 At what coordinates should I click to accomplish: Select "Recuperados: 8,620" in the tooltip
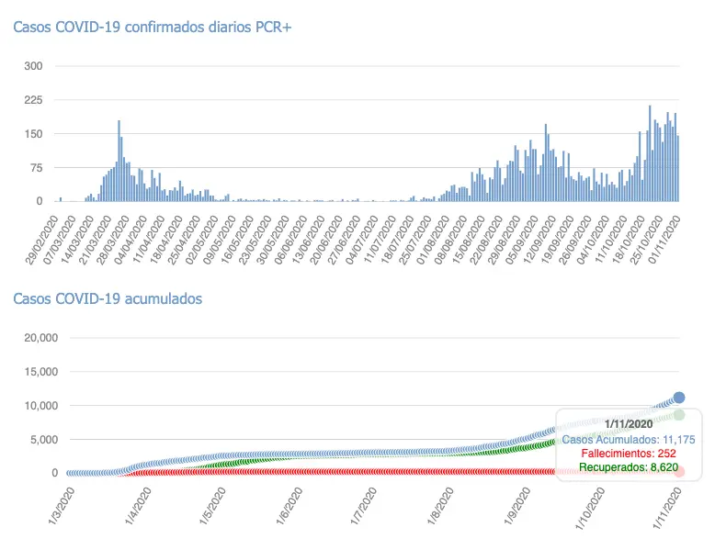[x=630, y=467]
